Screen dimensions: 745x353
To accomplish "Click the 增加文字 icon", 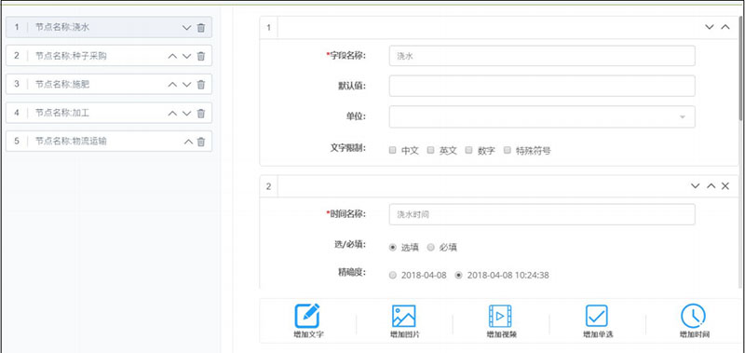I will tap(307, 316).
